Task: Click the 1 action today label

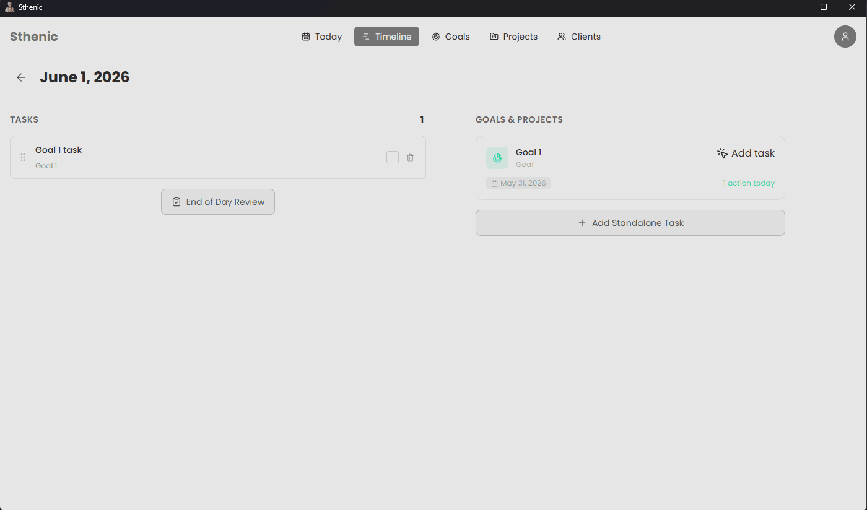Action: coord(749,183)
